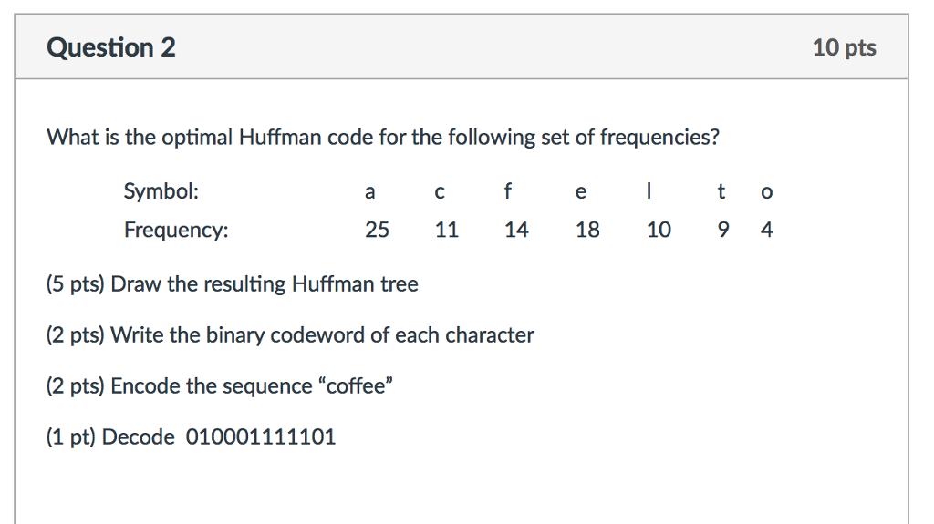Viewport: 934px width, 524px height.
Task: Select symbol c in table
Action: click(440, 191)
